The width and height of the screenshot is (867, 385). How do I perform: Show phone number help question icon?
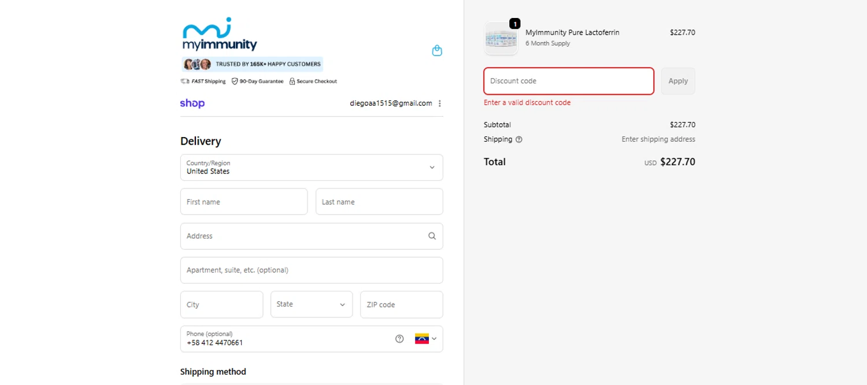click(x=399, y=339)
